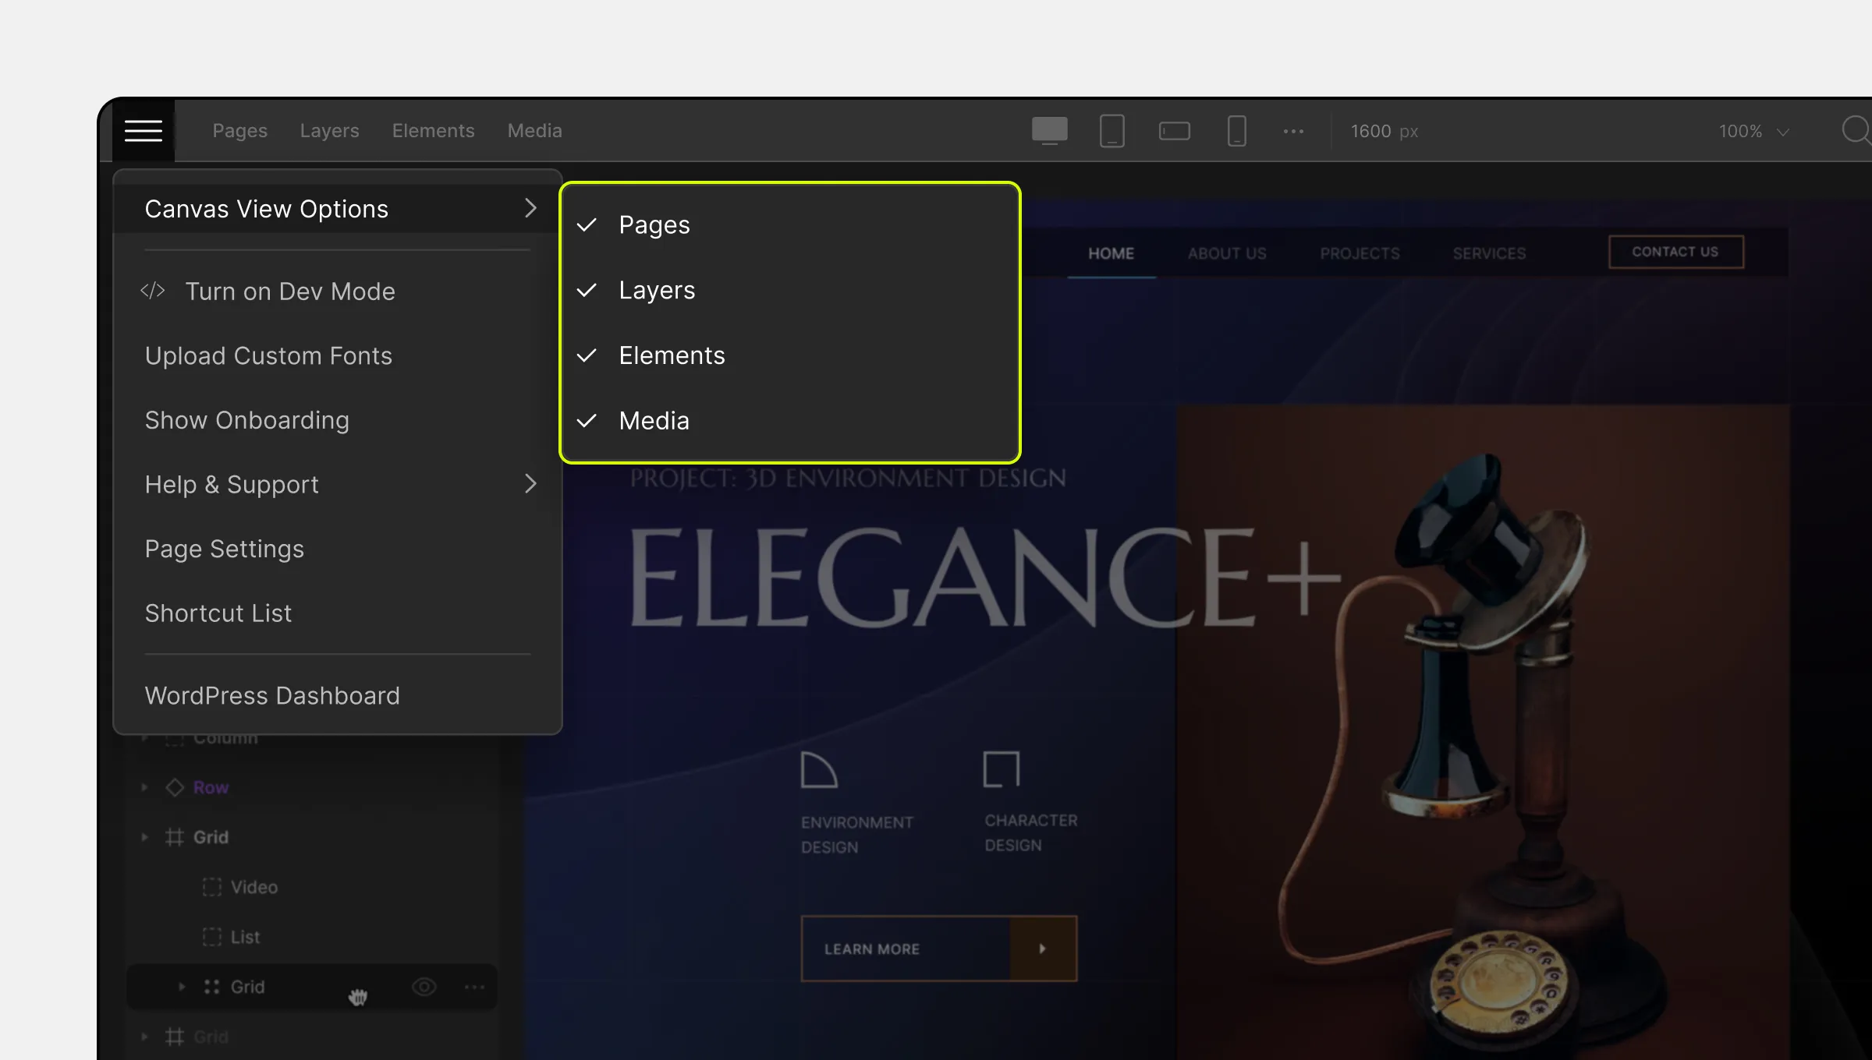Viewport: 1872px width, 1060px height.
Task: Toggle Pages visibility checkmark on
Action: (x=587, y=224)
